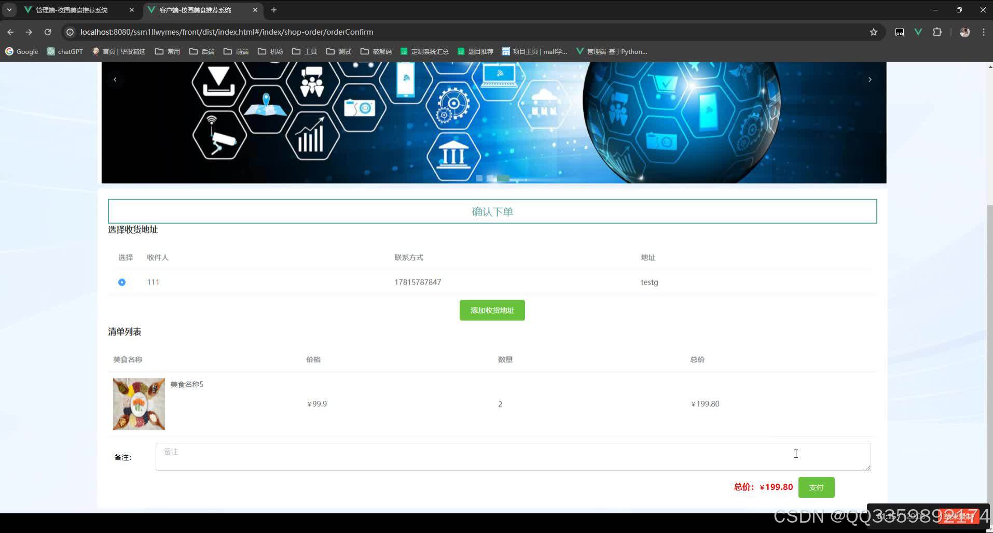Click the 确认下单 header banner
Screen dimensions: 993x533
pyautogui.click(x=492, y=212)
